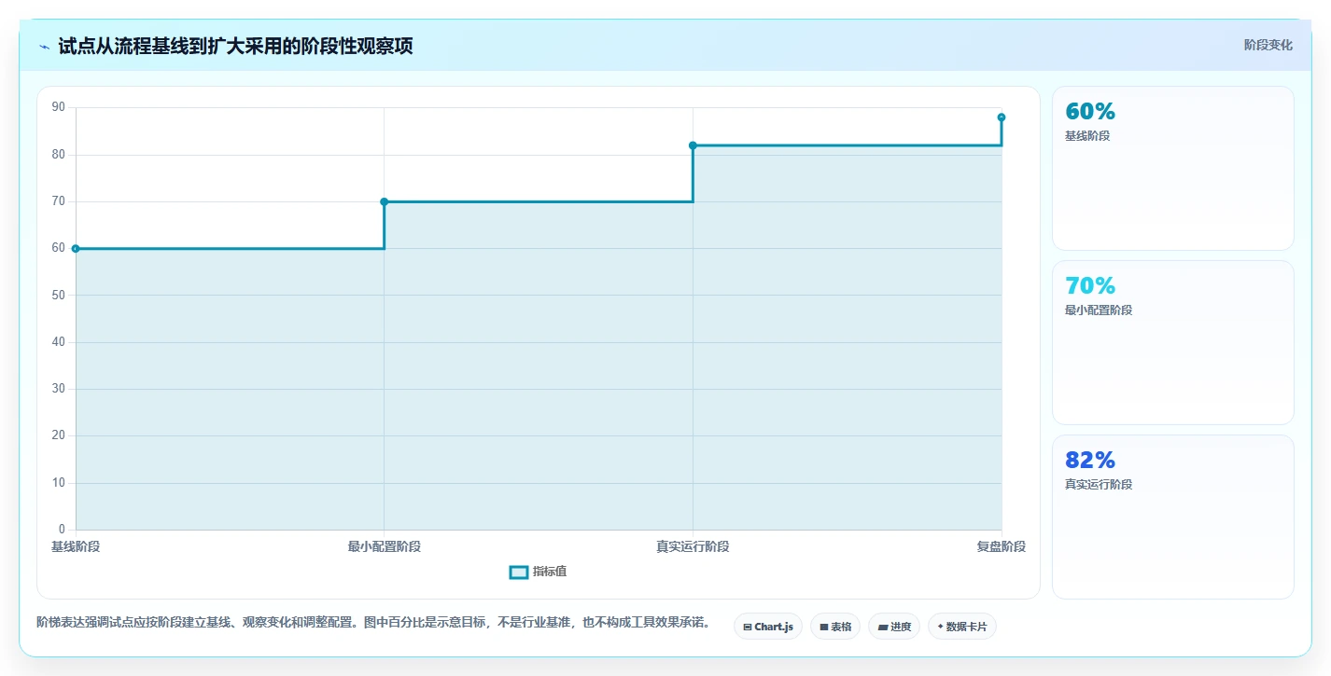Toggle the 指标值 legend swatch
Viewport: 1331px width, 676px height.
click(519, 572)
